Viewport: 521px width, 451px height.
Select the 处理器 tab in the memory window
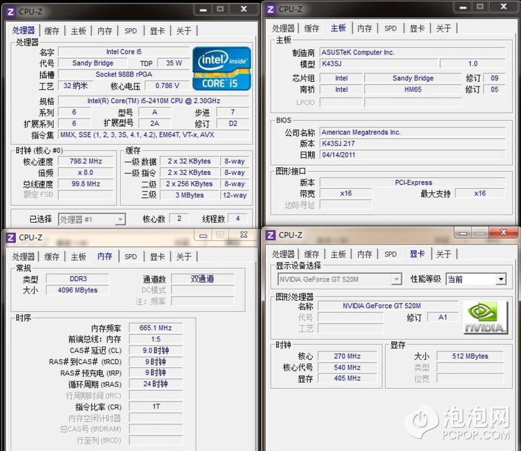23,256
